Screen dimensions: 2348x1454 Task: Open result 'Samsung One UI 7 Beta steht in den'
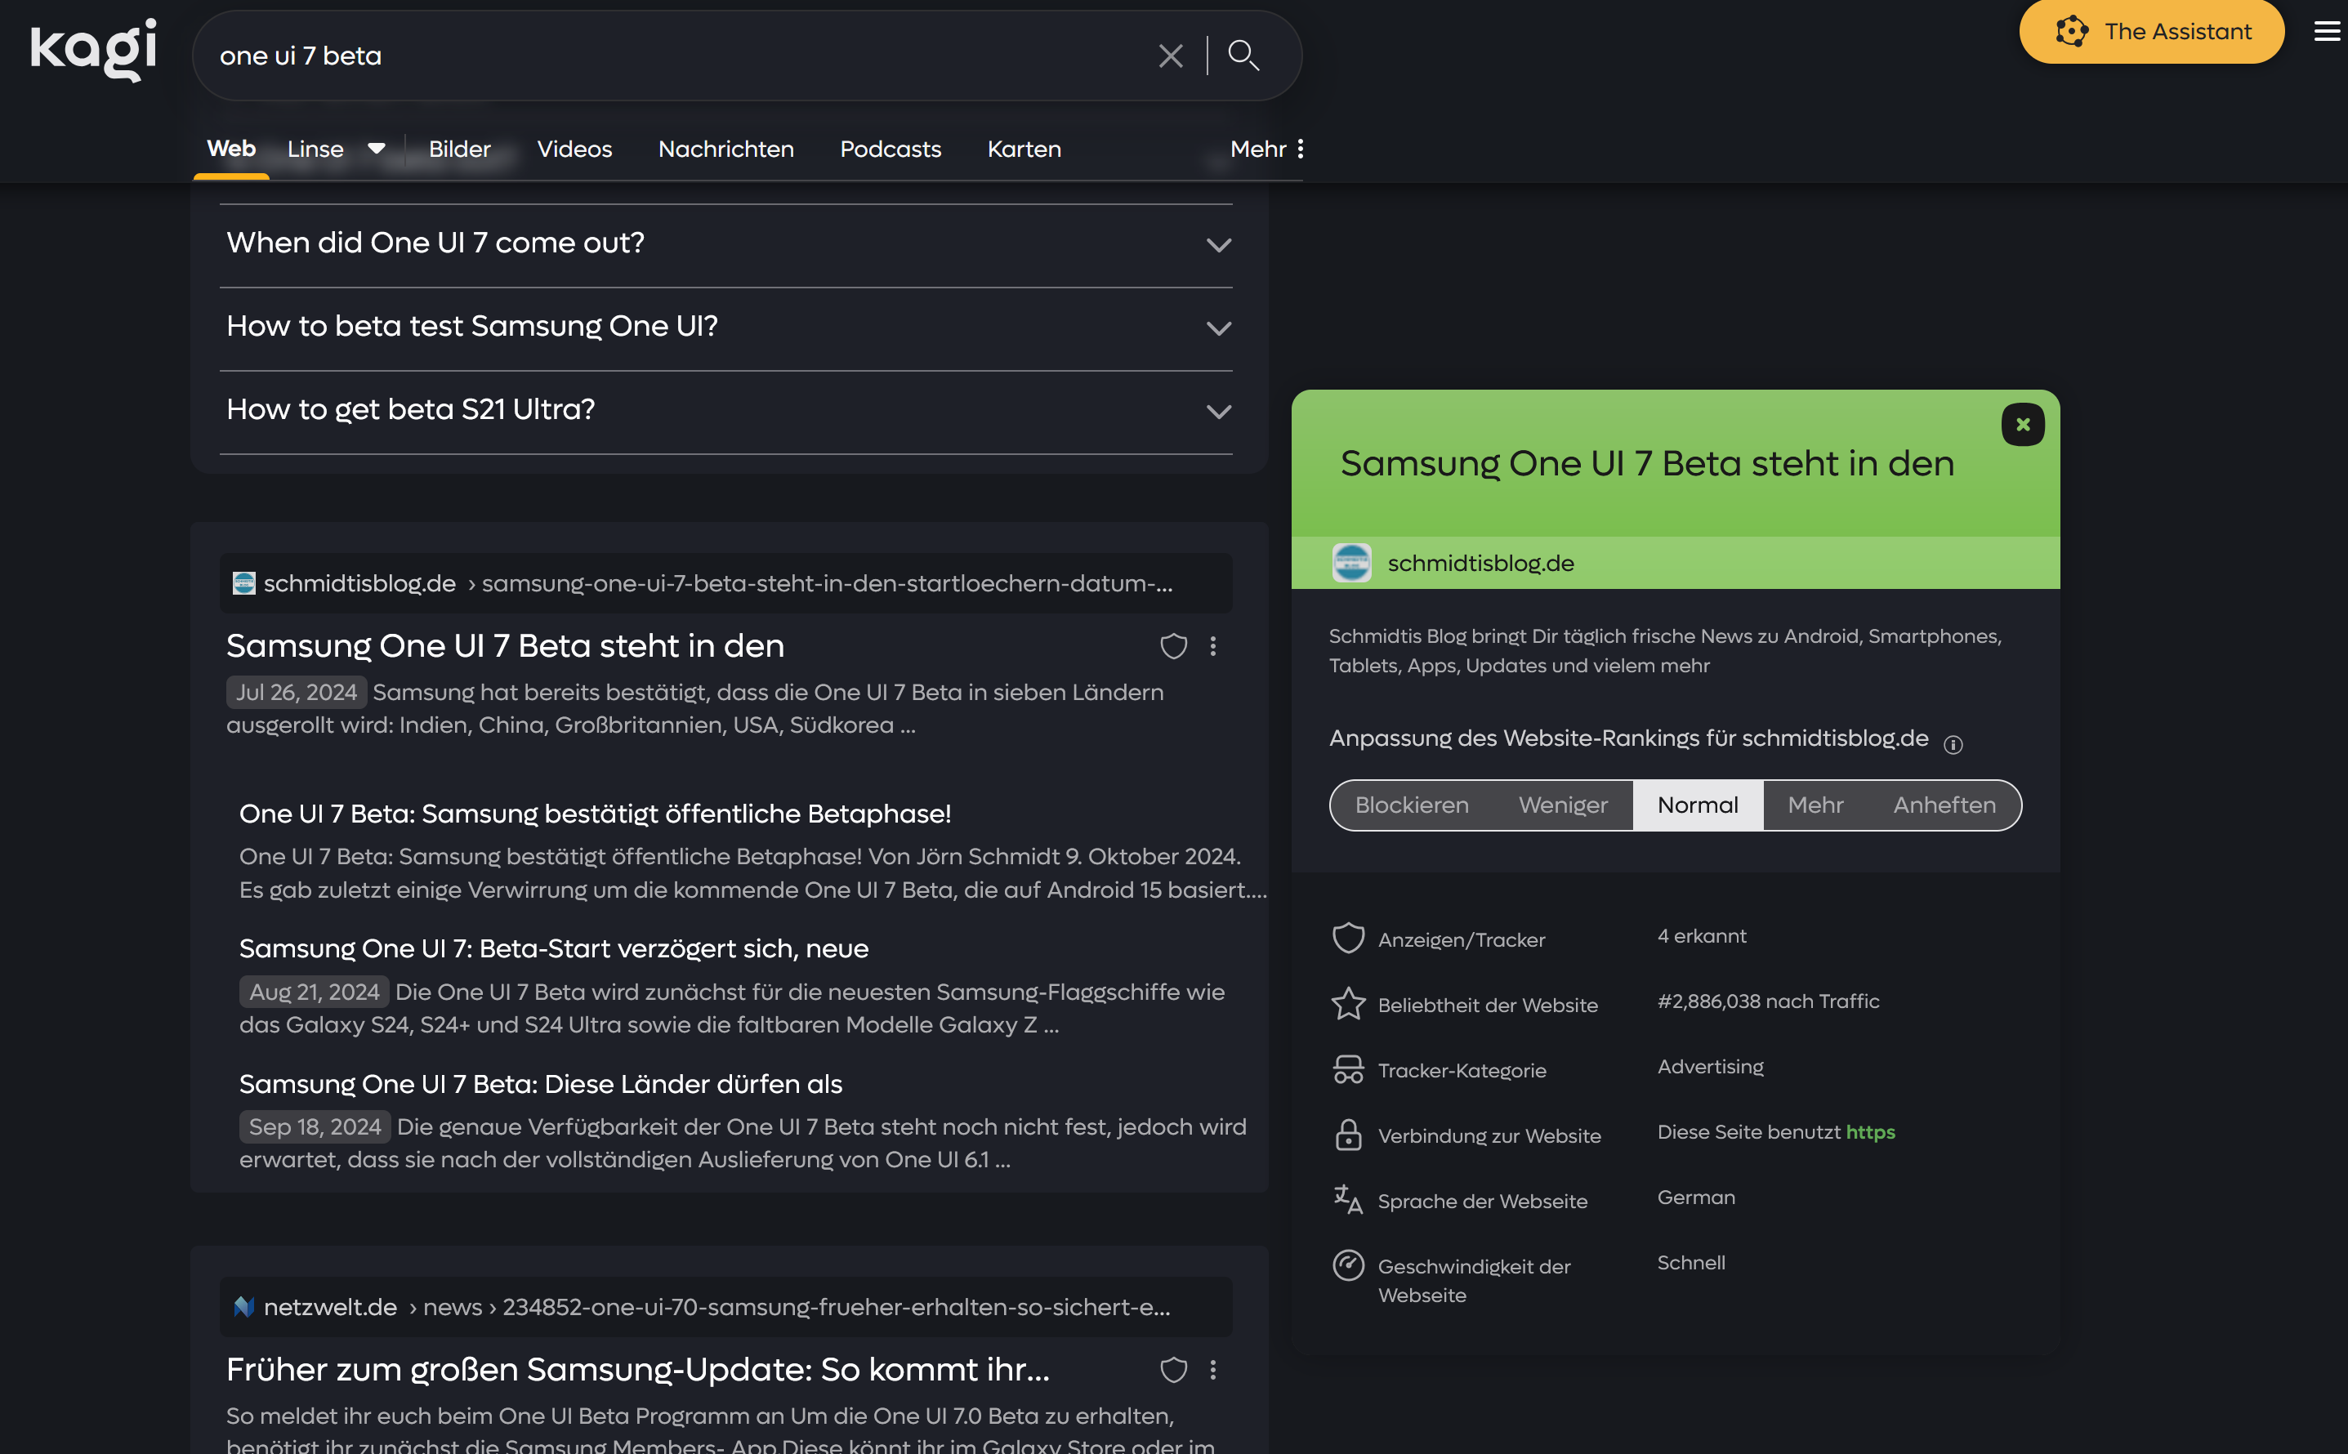click(x=505, y=645)
